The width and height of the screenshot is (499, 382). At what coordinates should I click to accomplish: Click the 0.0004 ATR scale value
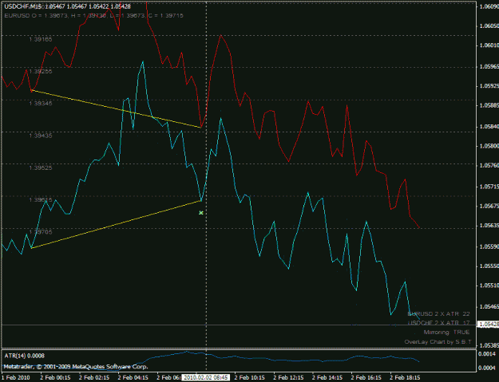487,368
